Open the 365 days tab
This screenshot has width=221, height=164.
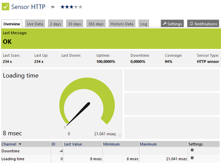pyautogui.click(x=96, y=23)
